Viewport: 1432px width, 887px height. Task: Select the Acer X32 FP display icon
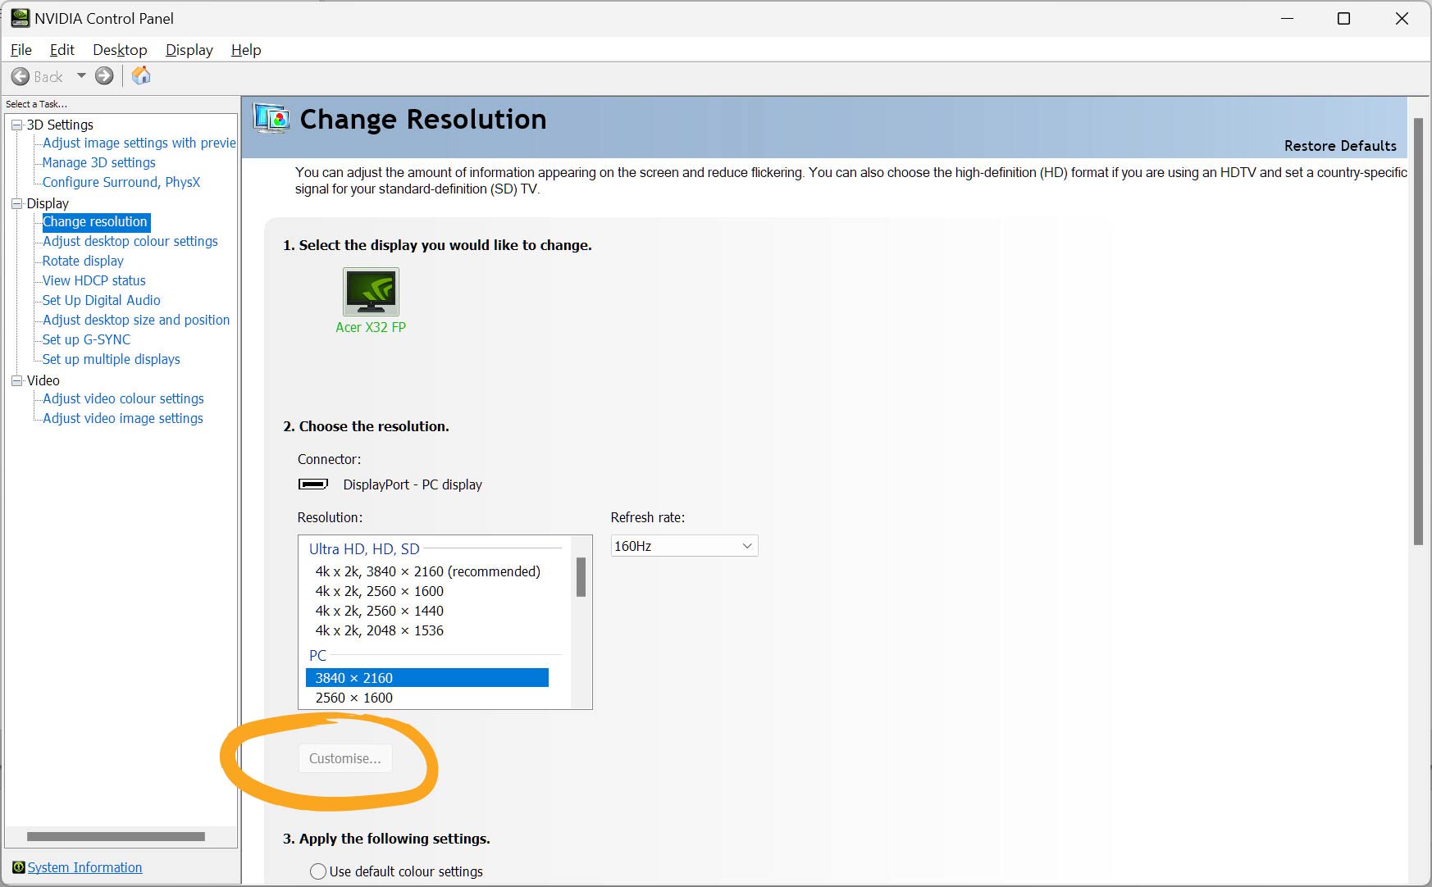click(x=371, y=291)
